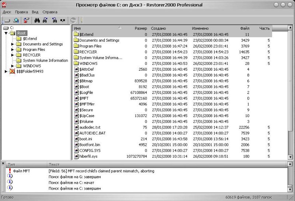Click the file list vertical scrollbar
Screen dimensions: 295x201
291,92
